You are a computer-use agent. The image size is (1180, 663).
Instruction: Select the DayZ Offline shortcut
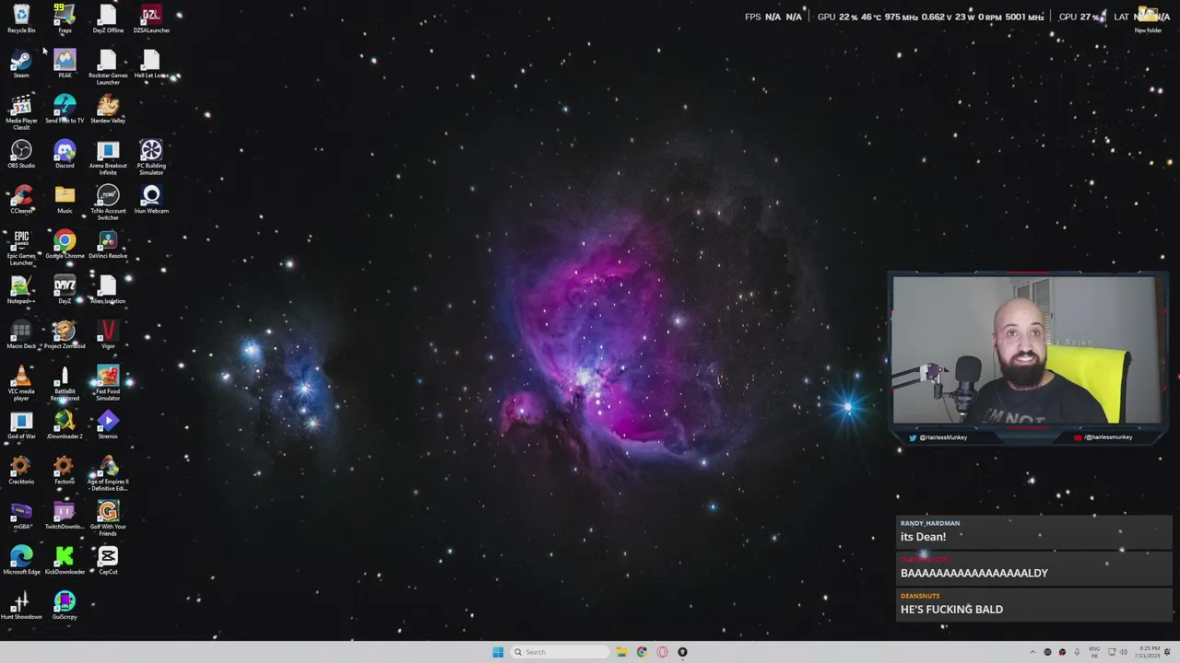click(108, 18)
